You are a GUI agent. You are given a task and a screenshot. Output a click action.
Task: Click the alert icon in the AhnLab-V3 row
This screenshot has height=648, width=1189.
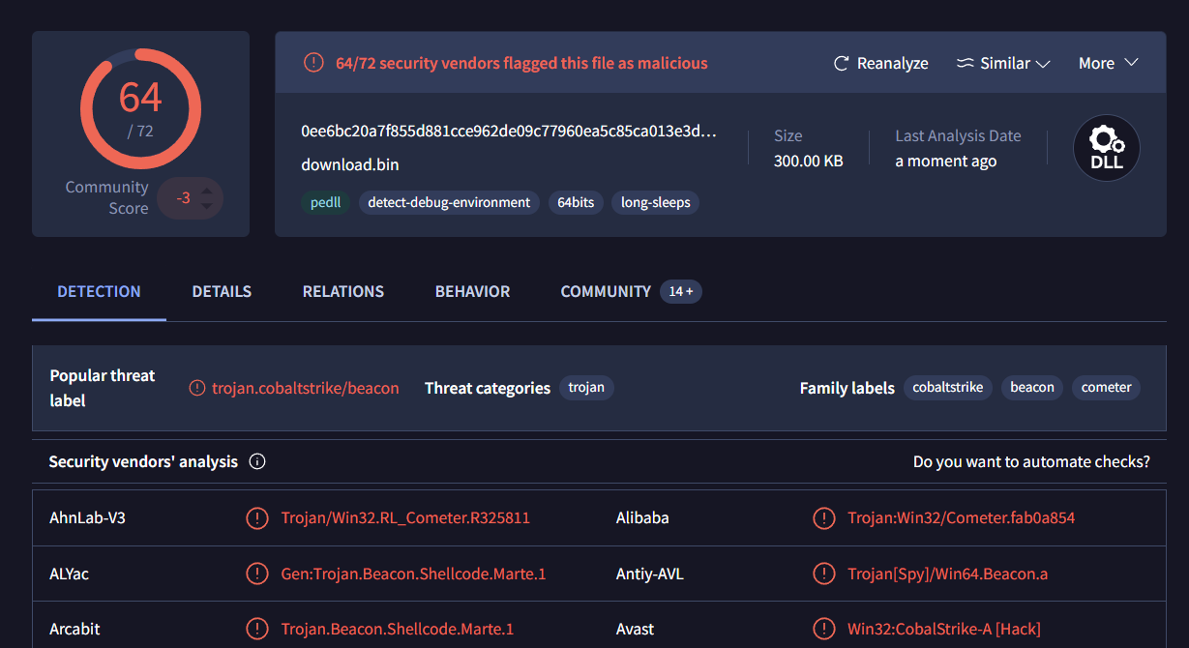point(256,517)
